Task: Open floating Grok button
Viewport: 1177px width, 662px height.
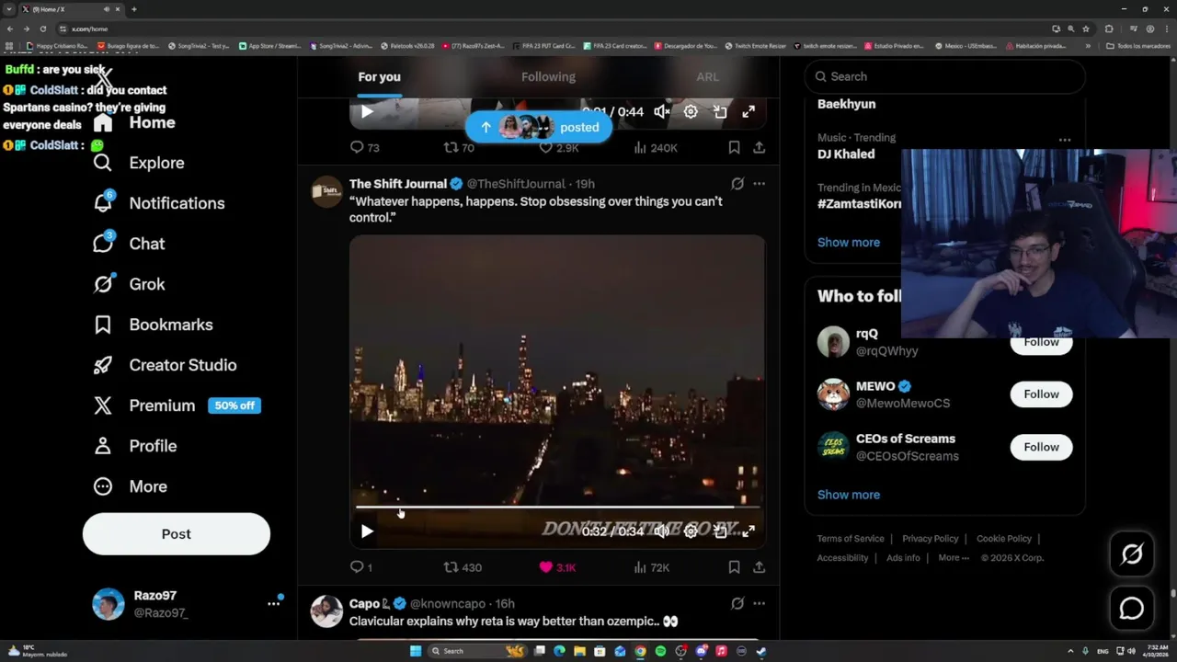Action: [1132, 554]
